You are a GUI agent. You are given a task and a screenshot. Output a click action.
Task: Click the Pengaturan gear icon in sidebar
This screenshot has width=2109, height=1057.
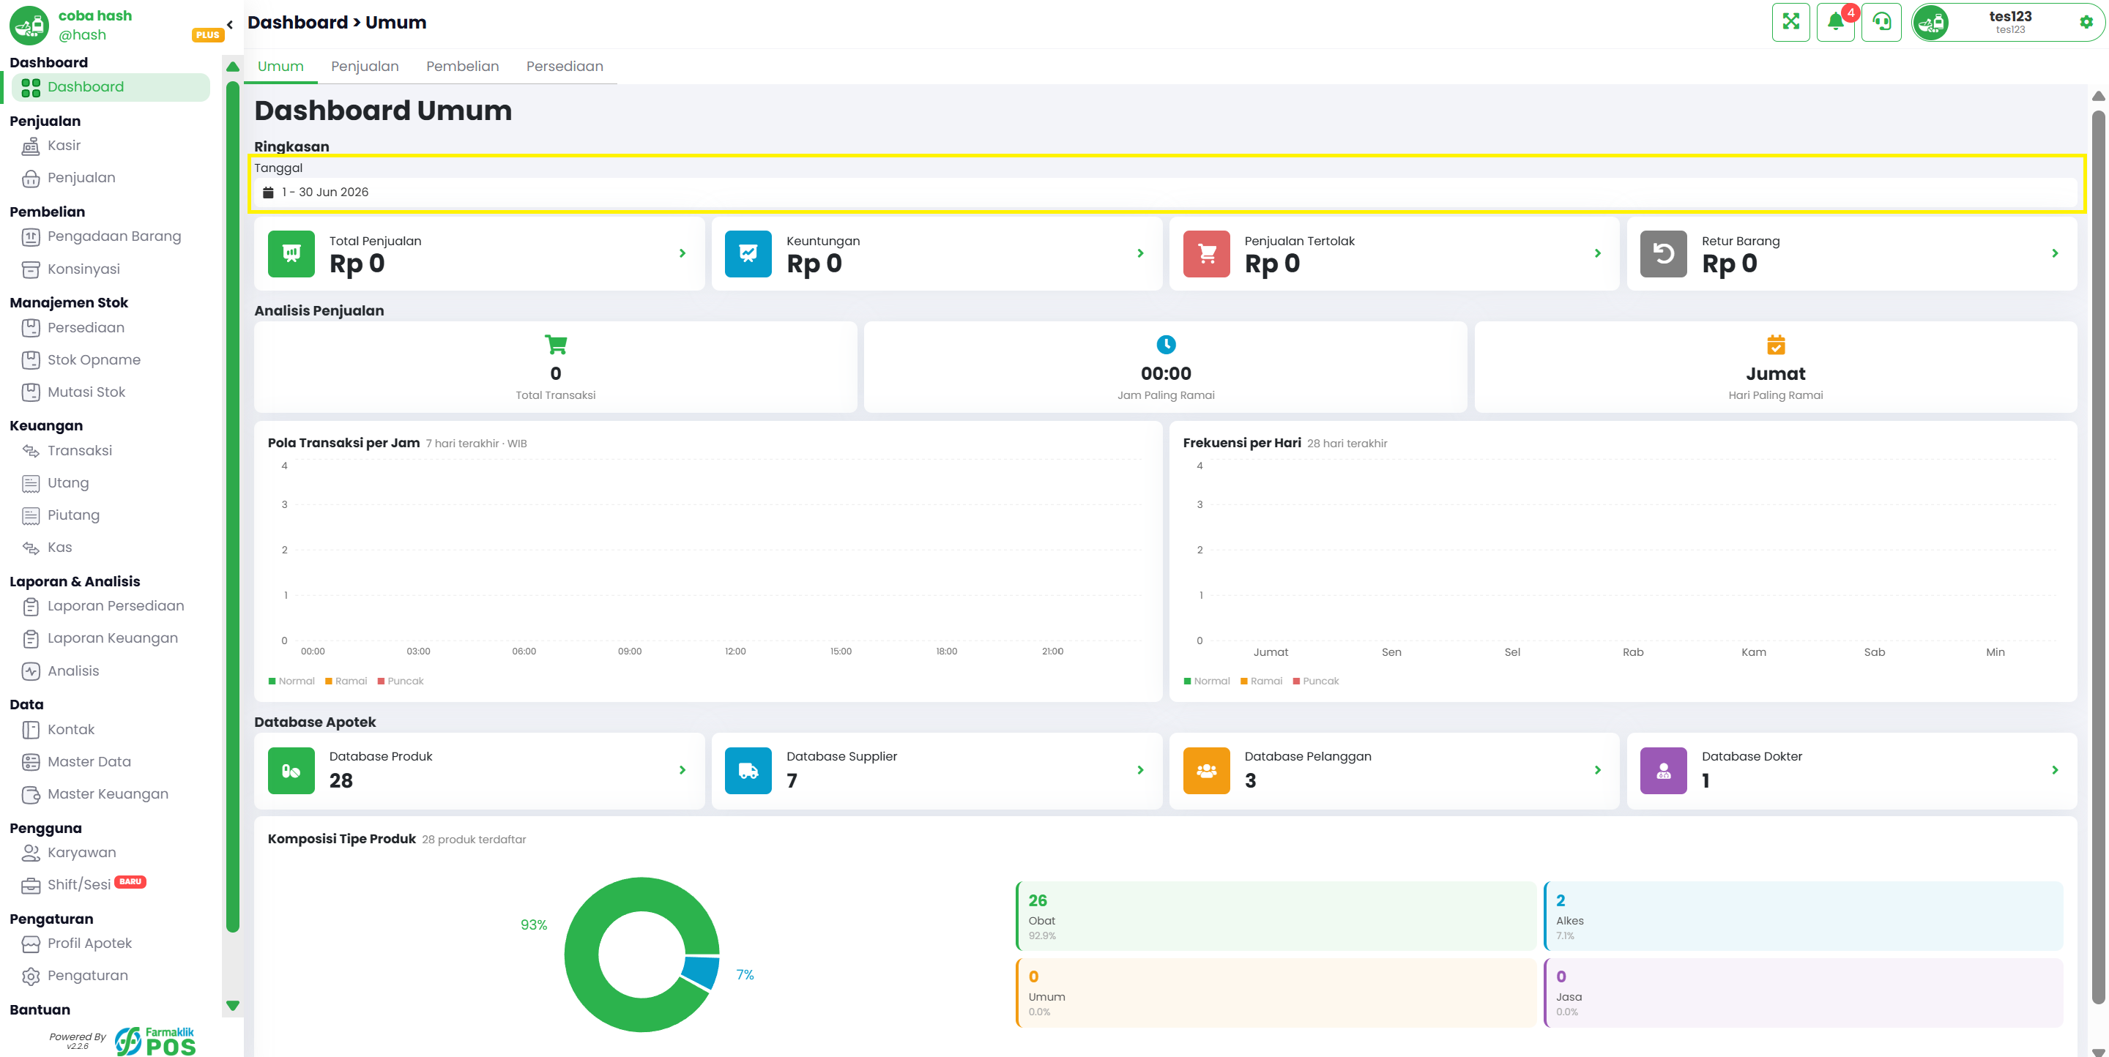[30, 976]
